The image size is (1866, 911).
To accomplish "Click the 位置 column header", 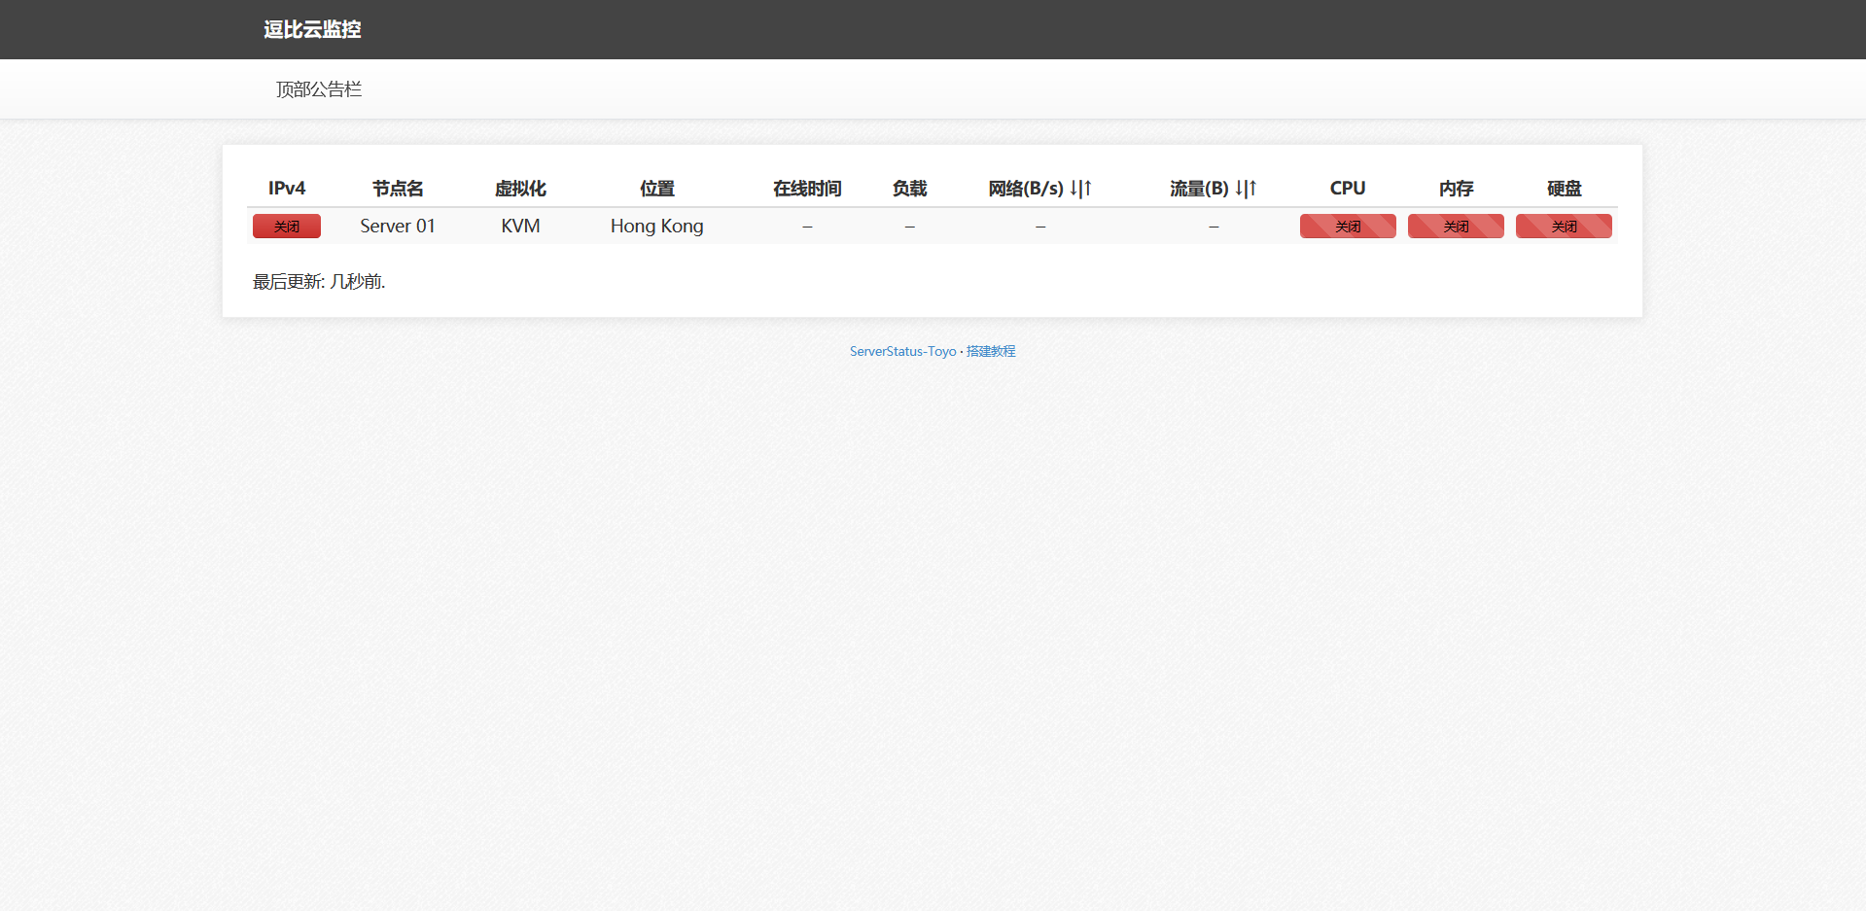I will (657, 189).
